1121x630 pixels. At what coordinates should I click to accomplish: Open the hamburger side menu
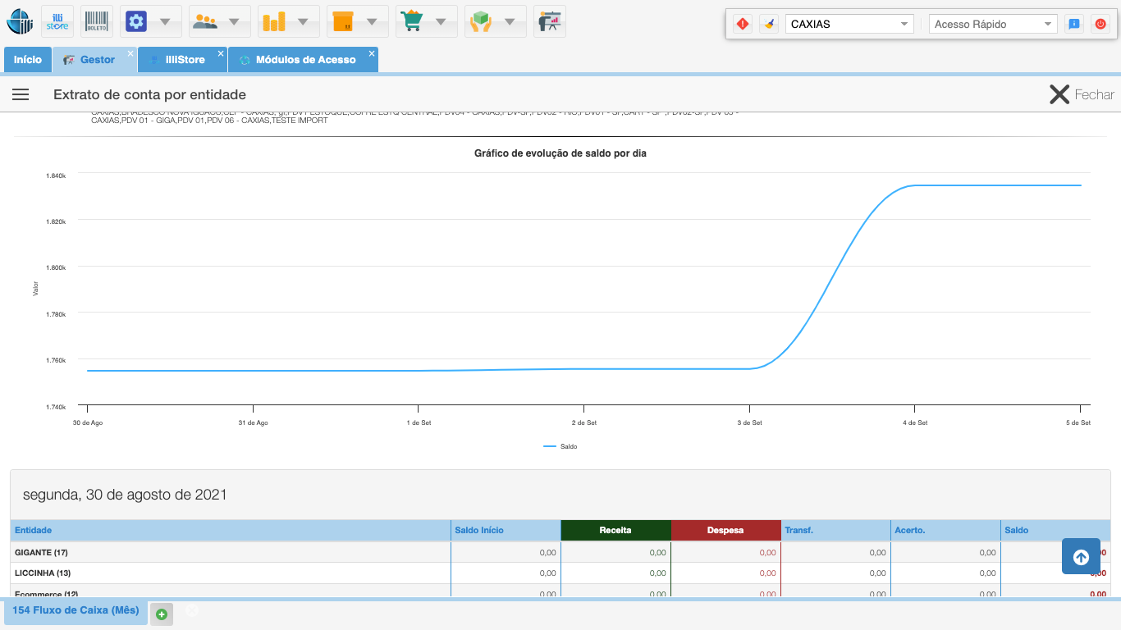[x=21, y=94]
